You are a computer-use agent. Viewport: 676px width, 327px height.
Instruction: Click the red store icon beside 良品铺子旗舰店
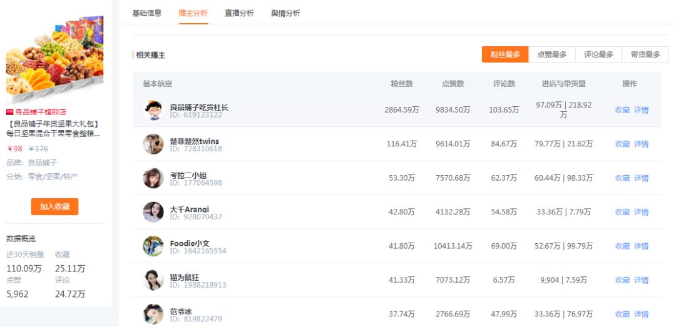click(9, 112)
